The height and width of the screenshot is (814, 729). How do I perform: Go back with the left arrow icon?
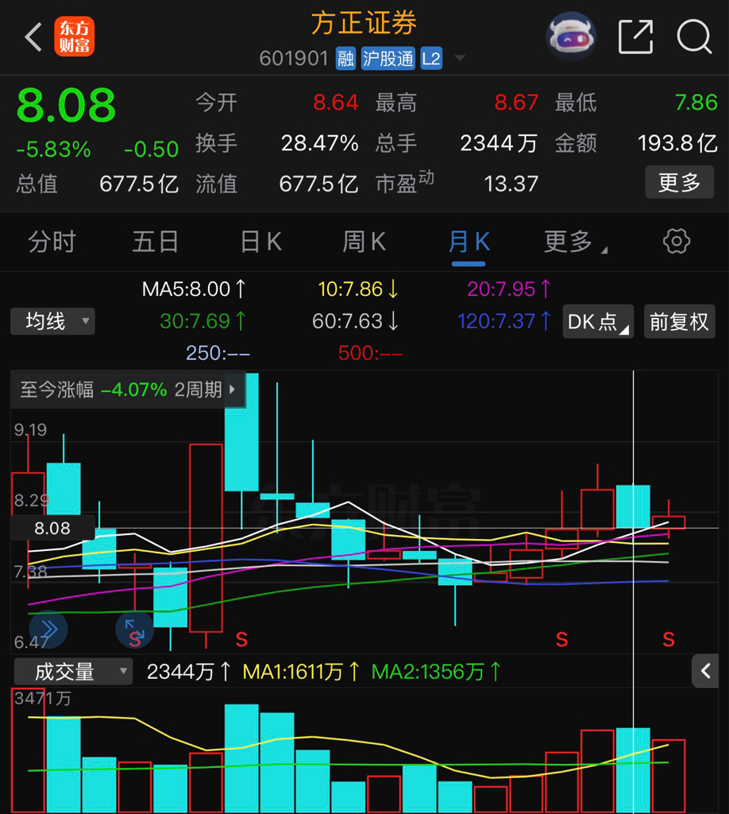pyautogui.click(x=33, y=37)
